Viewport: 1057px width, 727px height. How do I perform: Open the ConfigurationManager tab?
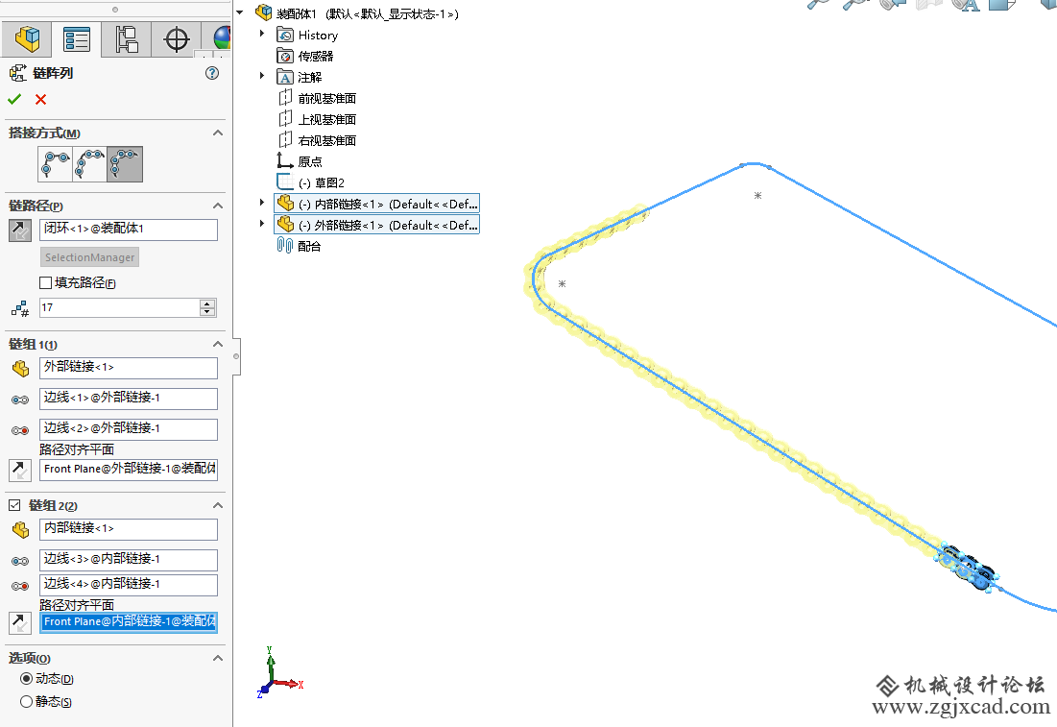coord(126,39)
